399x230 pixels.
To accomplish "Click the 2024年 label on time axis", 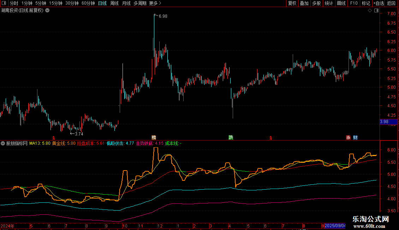I will 8,226.
